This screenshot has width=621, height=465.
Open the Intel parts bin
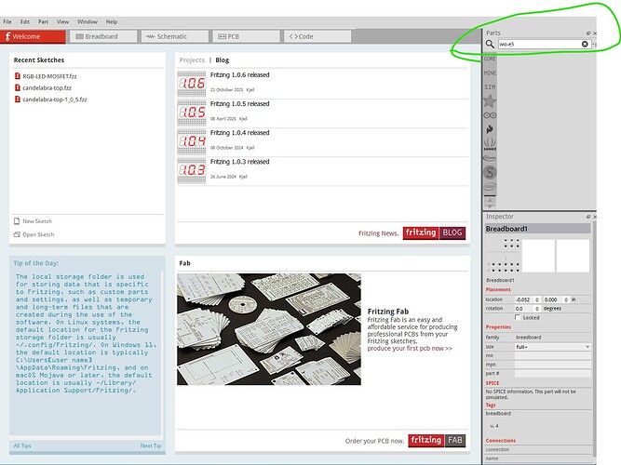tap(490, 186)
